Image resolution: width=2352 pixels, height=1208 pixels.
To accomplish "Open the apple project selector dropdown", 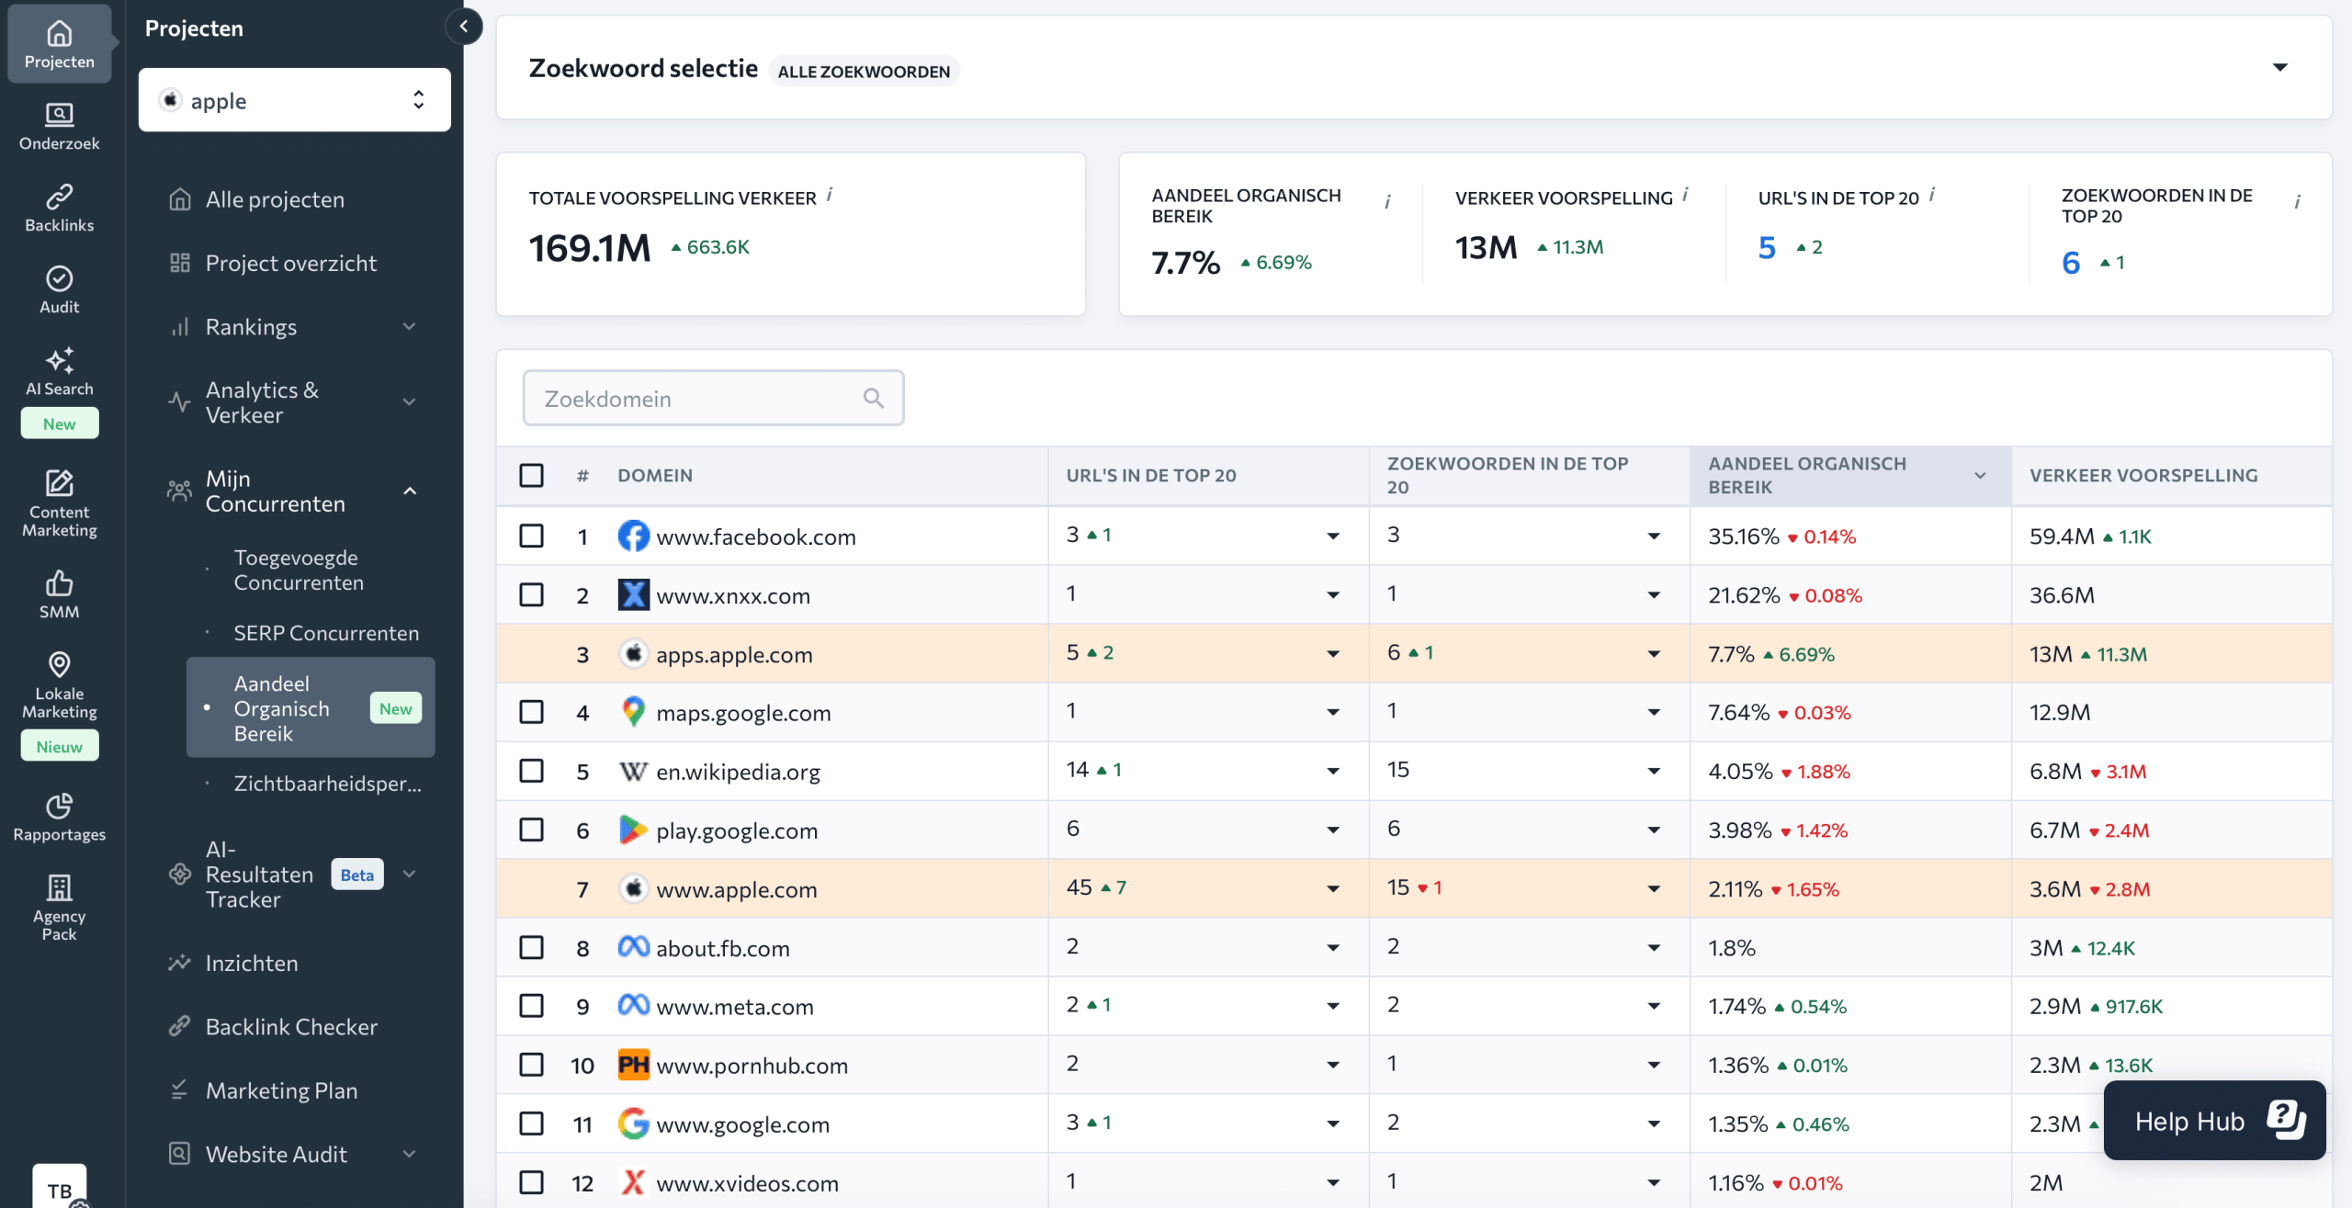I will coord(294,100).
